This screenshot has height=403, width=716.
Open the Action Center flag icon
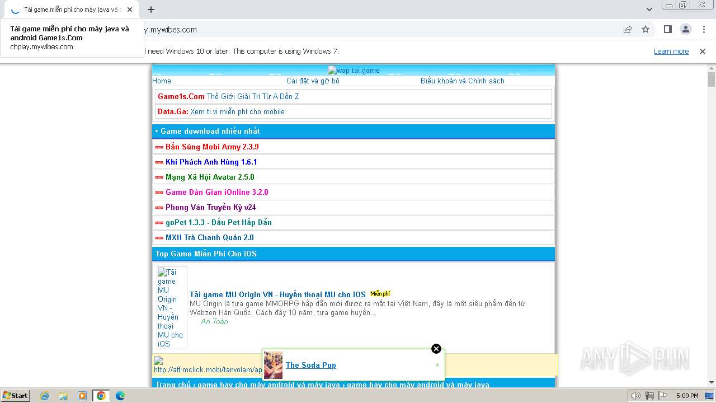pos(662,396)
